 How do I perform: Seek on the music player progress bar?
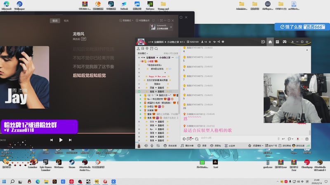(x=67, y=133)
